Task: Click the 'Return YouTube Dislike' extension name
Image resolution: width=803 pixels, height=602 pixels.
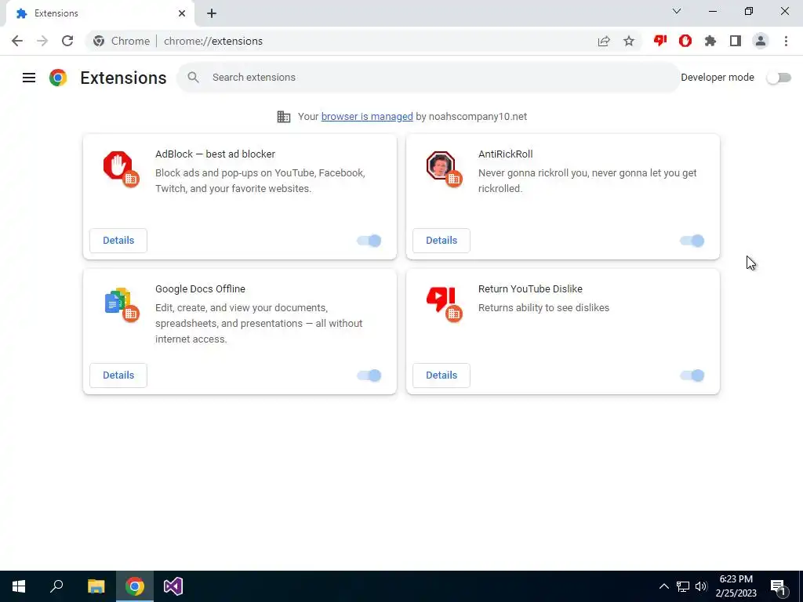Action: point(530,288)
